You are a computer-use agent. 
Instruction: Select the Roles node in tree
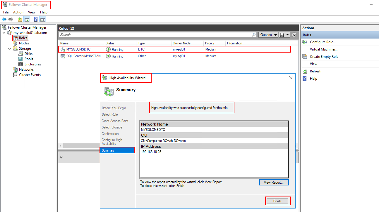23,38
